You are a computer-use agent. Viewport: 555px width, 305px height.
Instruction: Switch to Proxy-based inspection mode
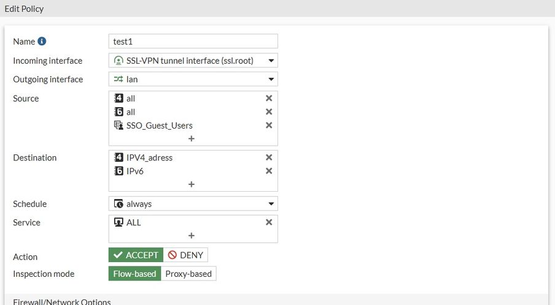pyautogui.click(x=188, y=274)
